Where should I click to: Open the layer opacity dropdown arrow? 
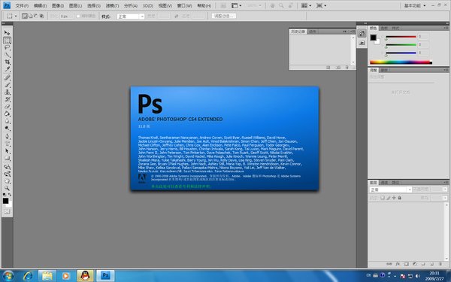coord(445,190)
